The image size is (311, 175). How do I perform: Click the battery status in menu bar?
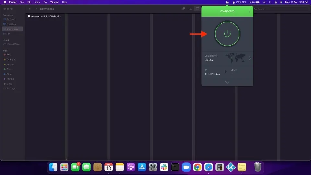(255, 2)
